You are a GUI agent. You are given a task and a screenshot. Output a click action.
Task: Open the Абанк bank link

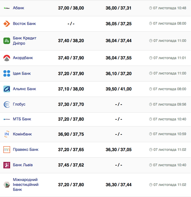(x=18, y=8)
